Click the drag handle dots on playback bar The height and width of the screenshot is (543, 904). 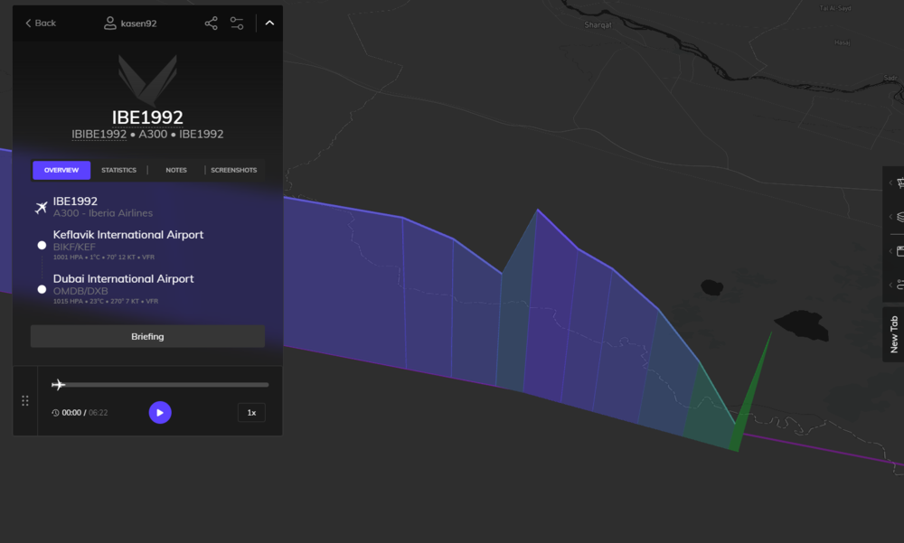pyautogui.click(x=25, y=401)
